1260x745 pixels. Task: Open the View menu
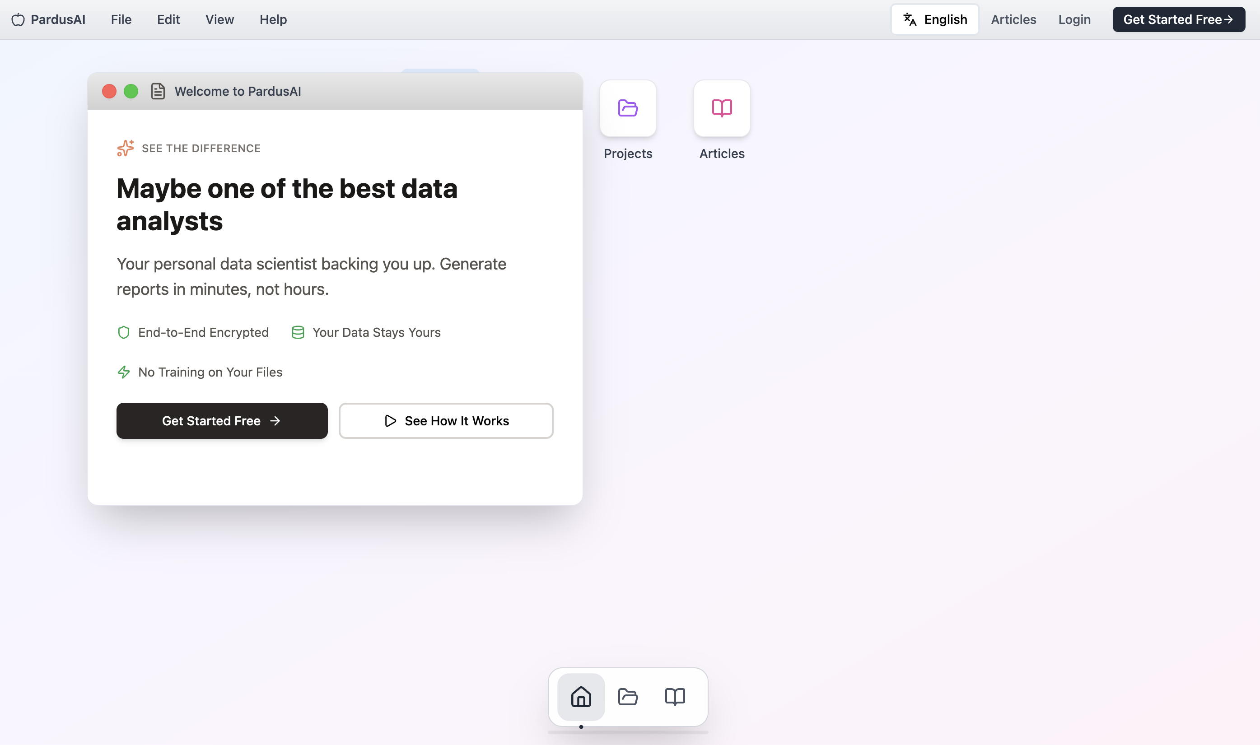[219, 19]
